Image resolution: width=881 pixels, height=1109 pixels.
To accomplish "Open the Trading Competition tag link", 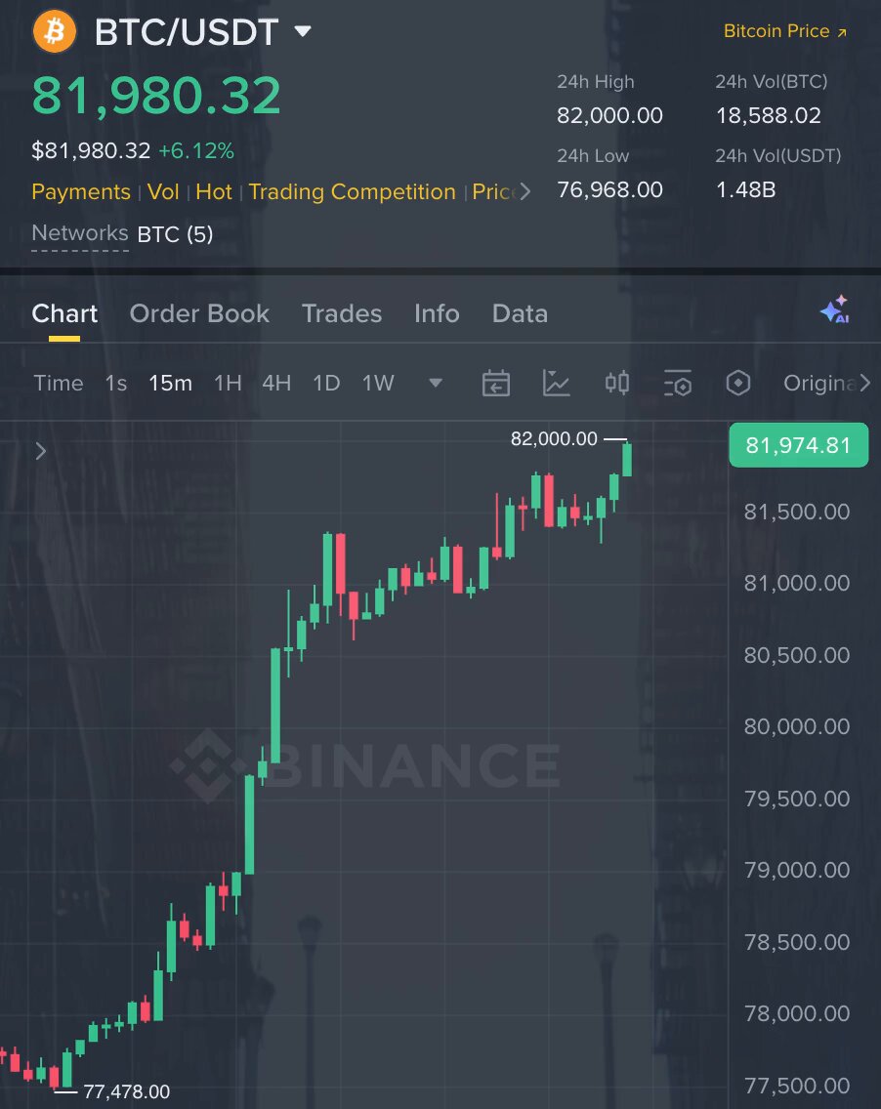I will point(352,191).
